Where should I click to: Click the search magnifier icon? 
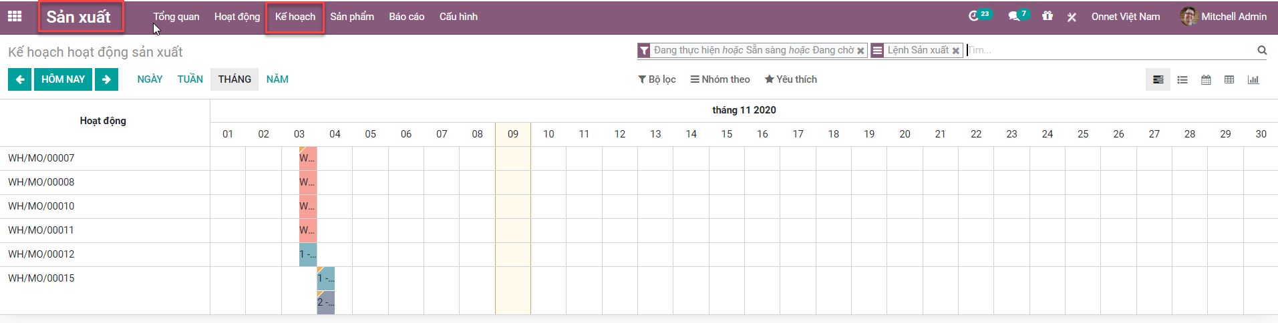coord(1262,50)
